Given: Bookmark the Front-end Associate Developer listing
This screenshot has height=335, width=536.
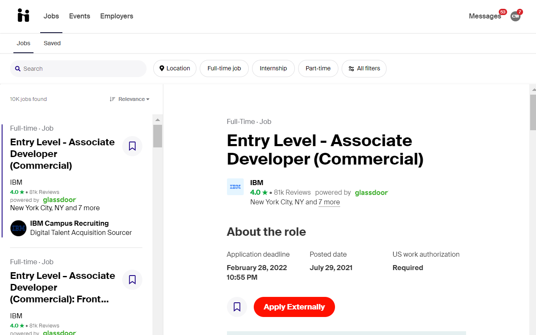Looking at the screenshot, I should point(132,280).
